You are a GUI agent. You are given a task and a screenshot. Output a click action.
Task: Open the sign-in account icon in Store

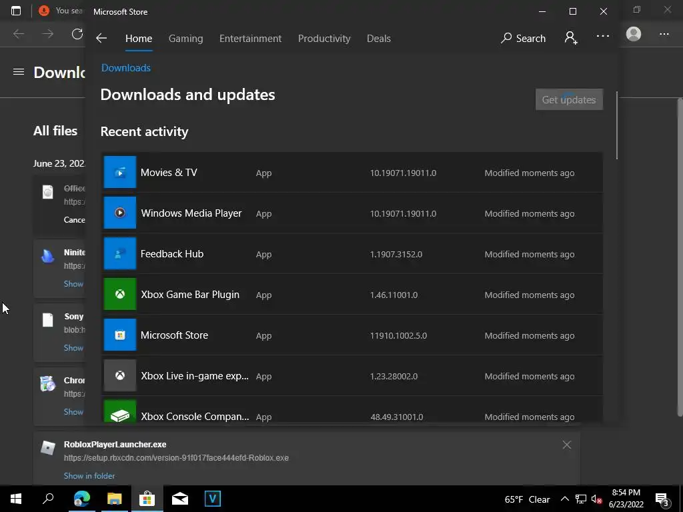pos(571,38)
